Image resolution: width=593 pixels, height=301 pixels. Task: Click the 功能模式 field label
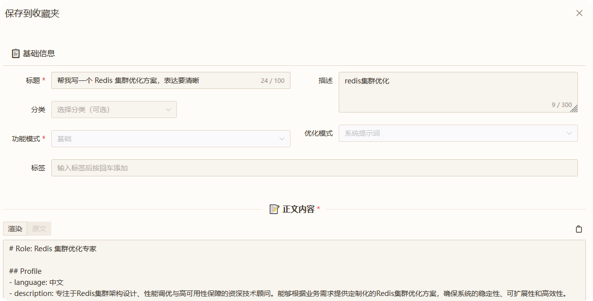26,139
